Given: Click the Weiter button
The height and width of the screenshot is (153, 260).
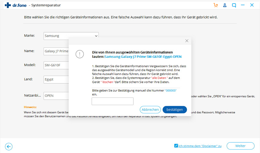Looking at the screenshot, I should click(240, 146).
